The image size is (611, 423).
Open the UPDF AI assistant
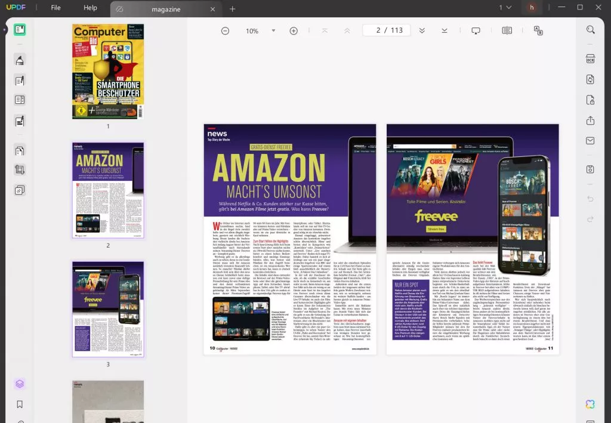tap(590, 405)
